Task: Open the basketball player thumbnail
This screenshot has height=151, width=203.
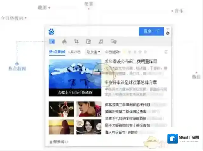Action: tap(61, 109)
